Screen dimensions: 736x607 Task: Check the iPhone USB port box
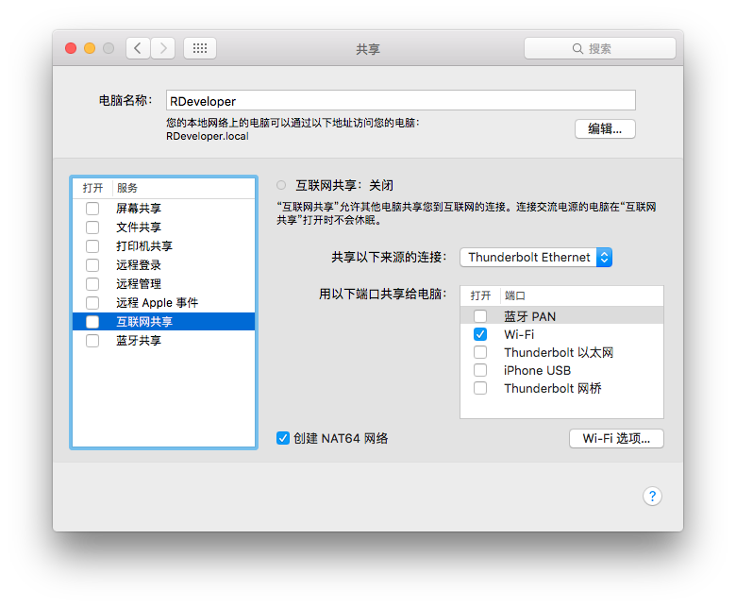pyautogui.click(x=480, y=370)
